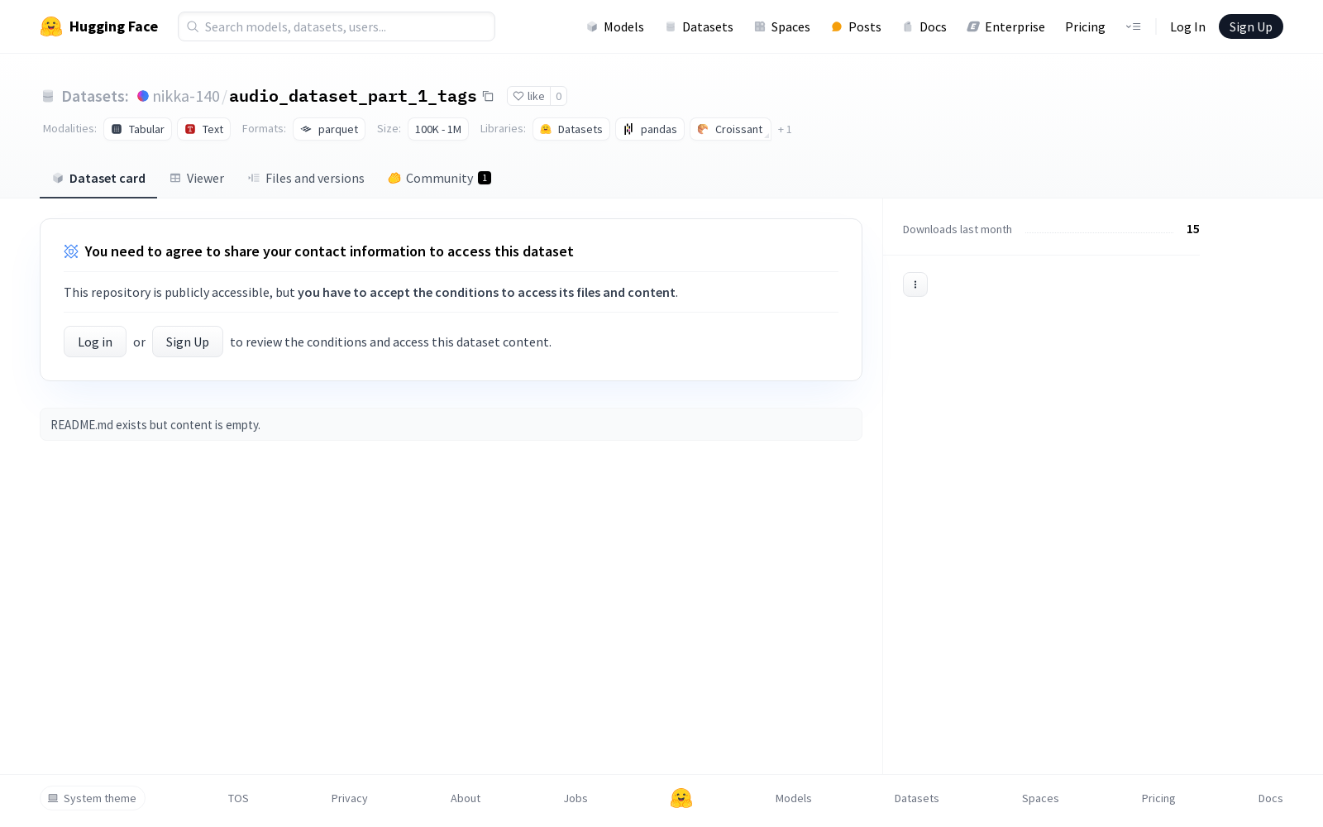Click Log In in the header

point(1187,26)
